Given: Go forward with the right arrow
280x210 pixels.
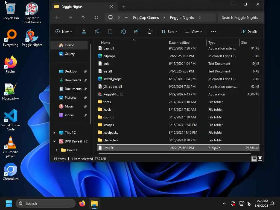Looking at the screenshot, I should (70, 17).
